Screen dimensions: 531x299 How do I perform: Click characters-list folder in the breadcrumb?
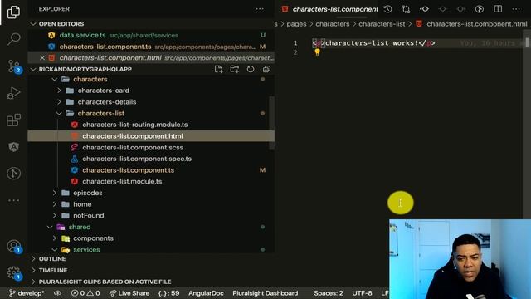[x=382, y=24]
